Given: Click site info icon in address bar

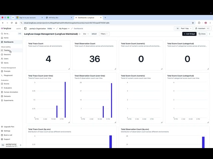Looking at the screenshot, I should [x=21, y=23].
